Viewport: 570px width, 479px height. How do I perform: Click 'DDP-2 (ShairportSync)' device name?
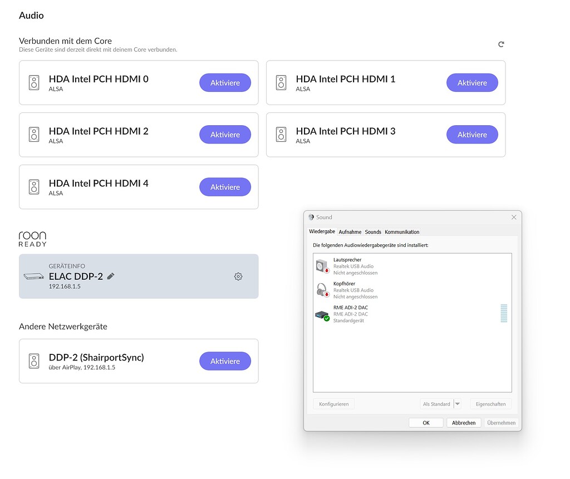click(96, 357)
